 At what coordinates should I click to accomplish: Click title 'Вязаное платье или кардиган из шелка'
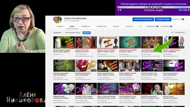83,51
